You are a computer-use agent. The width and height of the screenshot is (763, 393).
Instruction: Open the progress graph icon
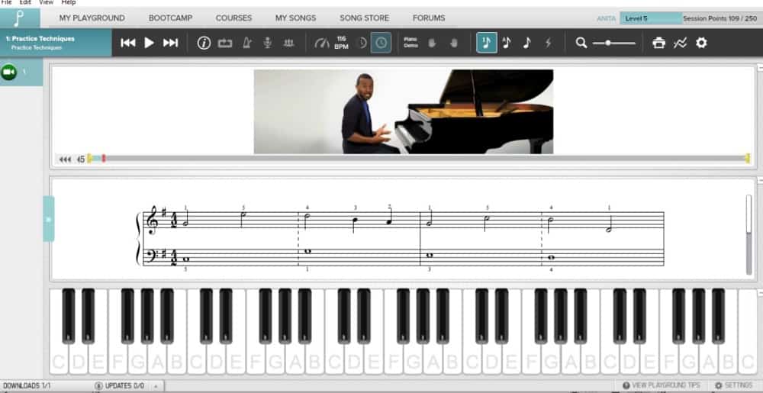pos(680,43)
